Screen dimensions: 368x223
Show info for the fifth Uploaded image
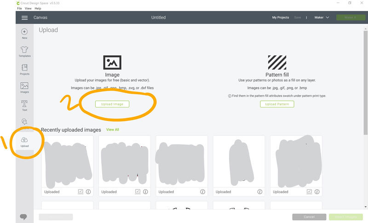[317, 192]
